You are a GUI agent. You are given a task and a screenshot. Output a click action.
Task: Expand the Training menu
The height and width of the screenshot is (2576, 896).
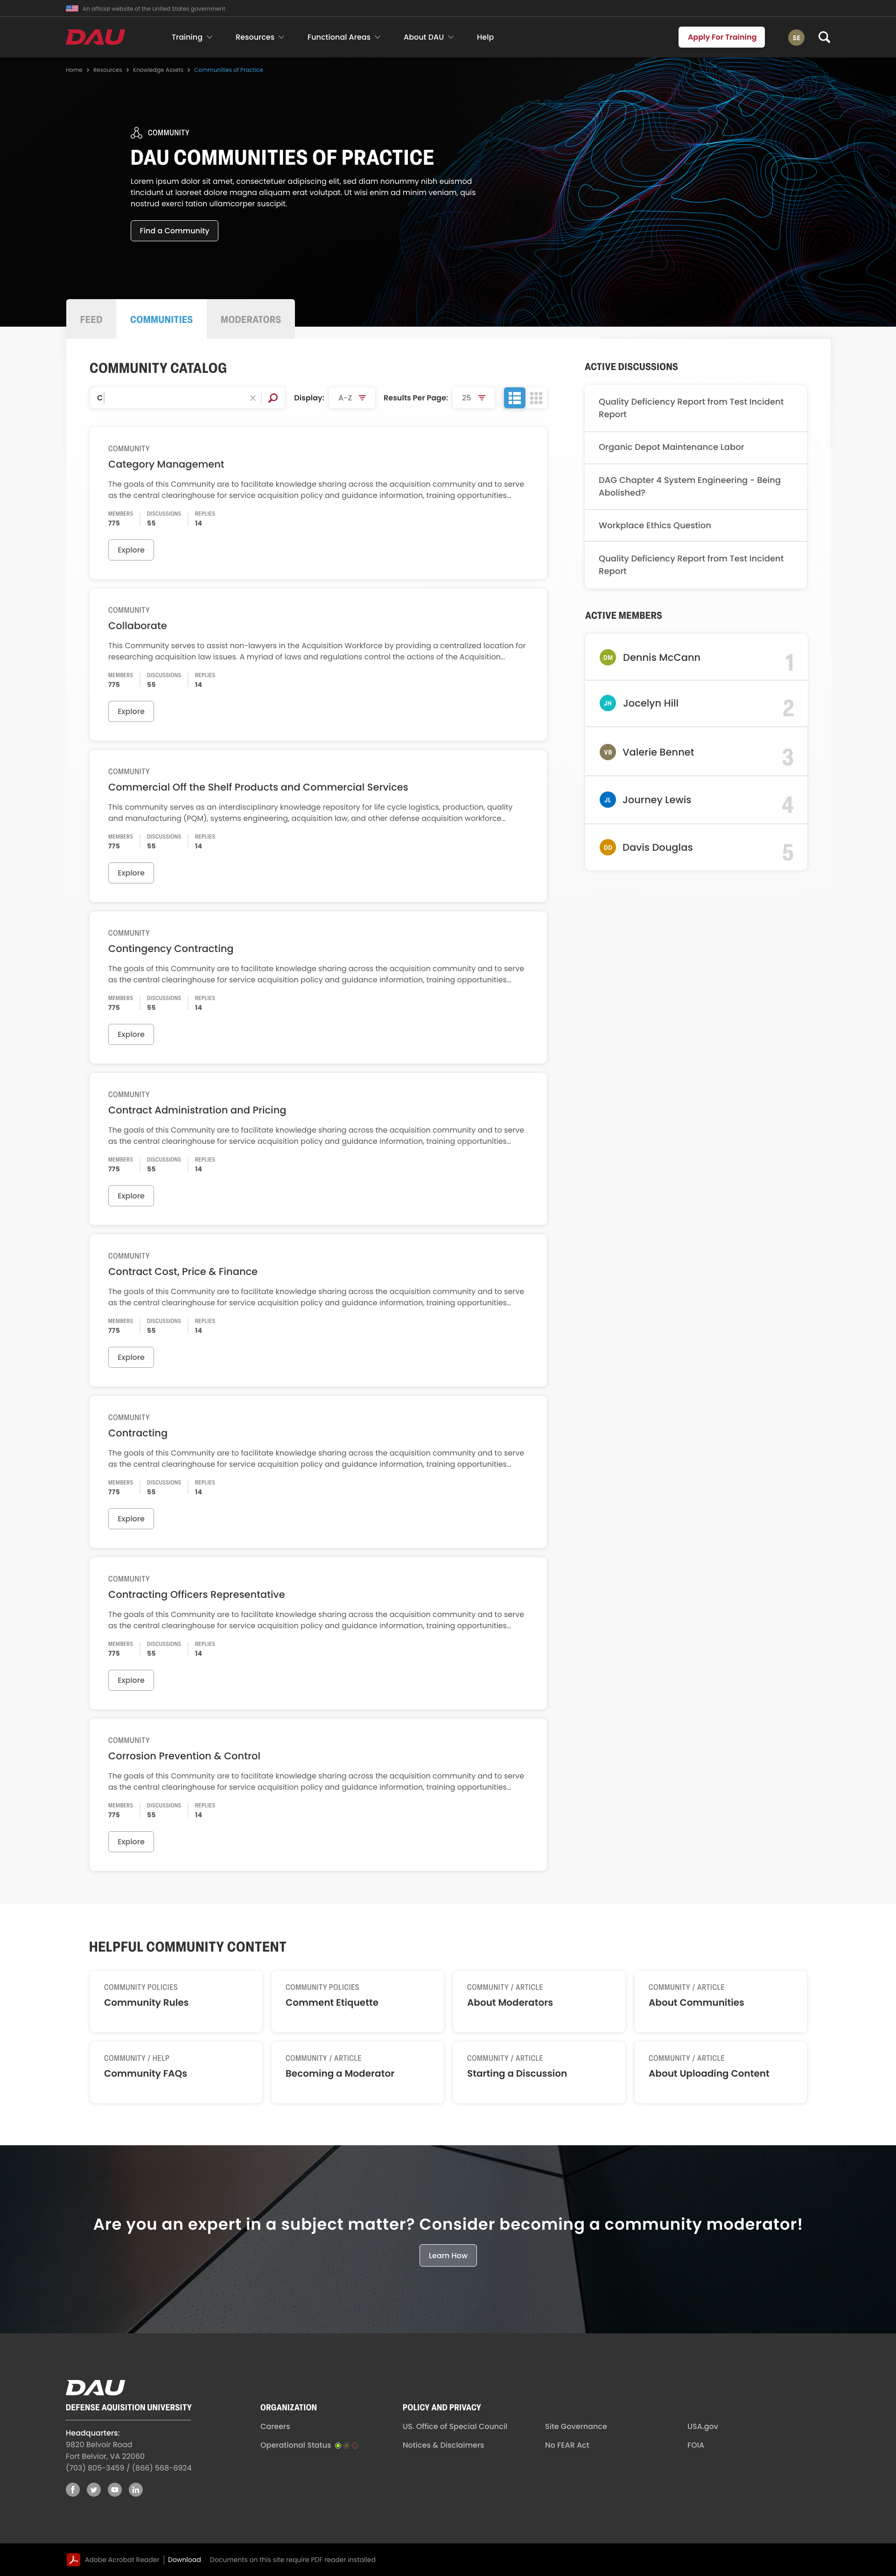[x=191, y=37]
